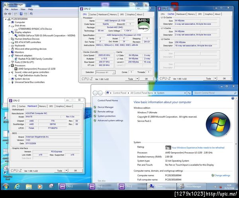The height and width of the screenshot is (198, 239).
Task: Open Windows Explorer folder on taskbar
Action: coord(29,186)
